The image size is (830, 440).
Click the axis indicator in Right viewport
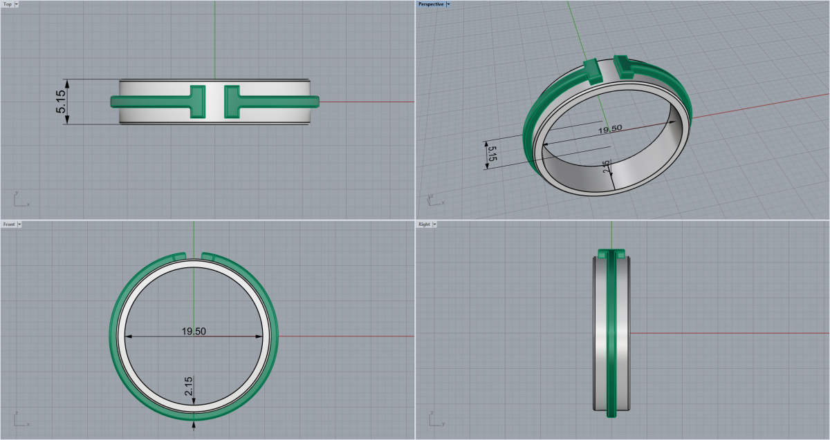tap(434, 419)
